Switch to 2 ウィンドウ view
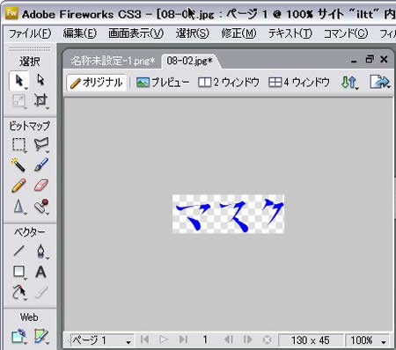396x350 pixels. pyautogui.click(x=229, y=83)
